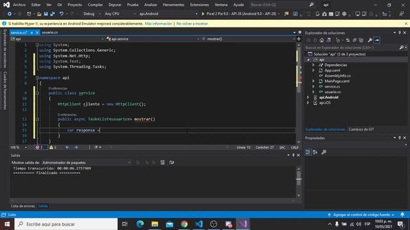Pin the Salida output panel
This screenshot has height=230, width=410.
[x=293, y=155]
